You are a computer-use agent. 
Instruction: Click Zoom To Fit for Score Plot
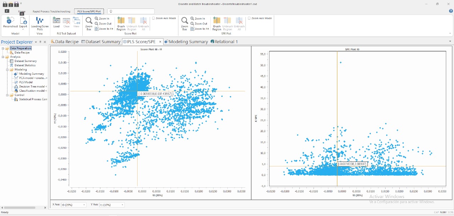tap(104, 29)
